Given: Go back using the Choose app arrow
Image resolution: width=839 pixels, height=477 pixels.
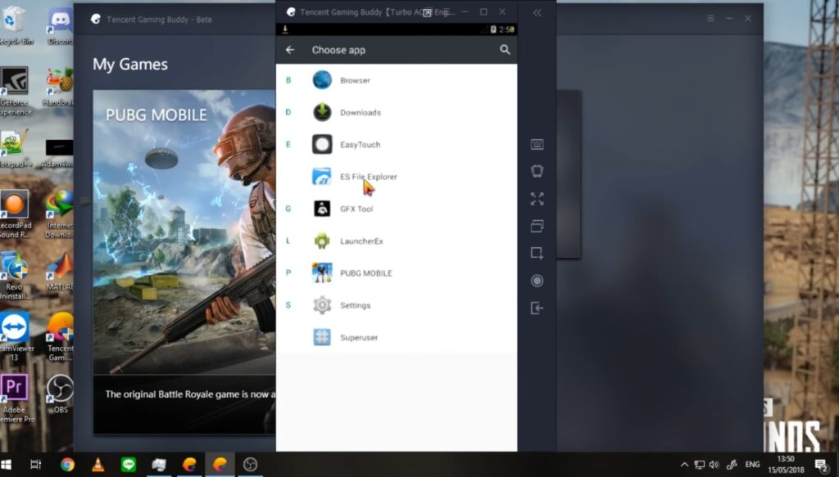Looking at the screenshot, I should [x=290, y=50].
